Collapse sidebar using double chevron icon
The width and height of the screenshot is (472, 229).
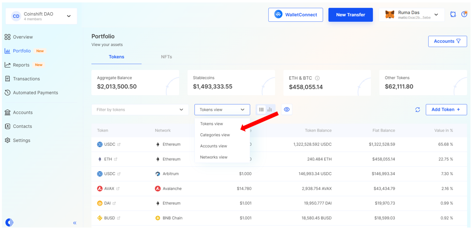point(75,223)
